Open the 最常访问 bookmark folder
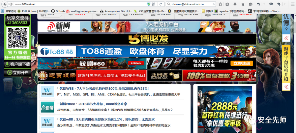The height and width of the screenshot is (133, 296). coord(9,11)
